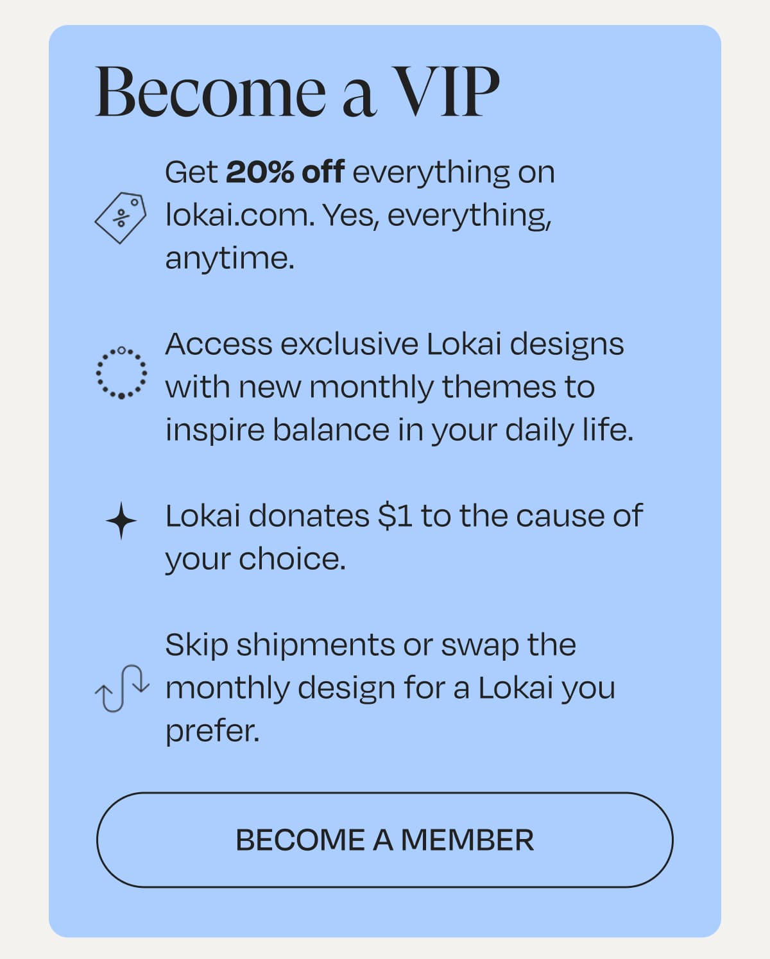Click the bold "20% off" text
This screenshot has height=959, width=770.
tap(285, 172)
